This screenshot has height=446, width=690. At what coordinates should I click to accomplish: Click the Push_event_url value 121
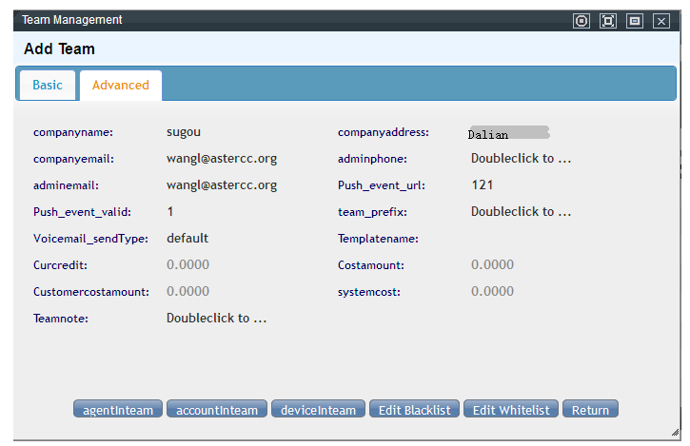point(482,184)
